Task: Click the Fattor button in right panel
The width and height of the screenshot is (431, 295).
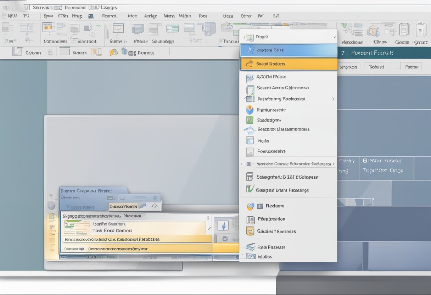Action: 412,67
